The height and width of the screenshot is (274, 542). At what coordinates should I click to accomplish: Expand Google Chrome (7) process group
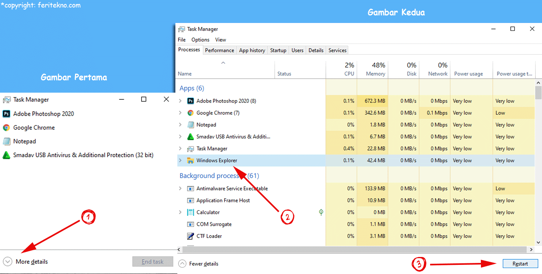(180, 113)
